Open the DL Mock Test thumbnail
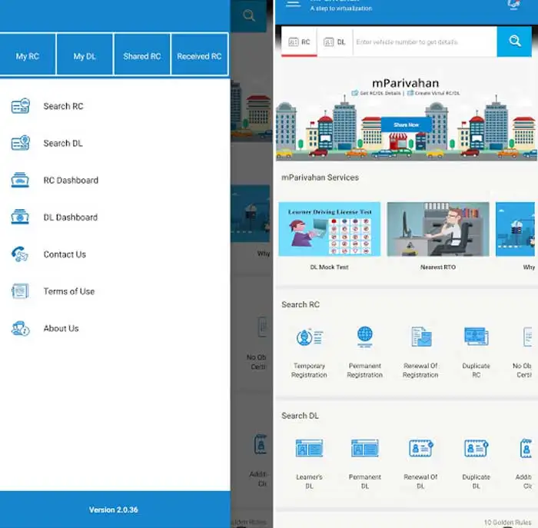The height and width of the screenshot is (528, 538). (329, 230)
